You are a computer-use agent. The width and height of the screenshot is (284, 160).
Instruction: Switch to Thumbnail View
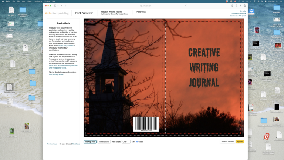(104, 141)
